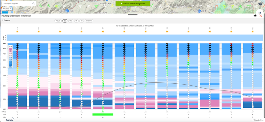Click the Mi day button
This screenshot has width=265, height=122.
coord(81,21)
